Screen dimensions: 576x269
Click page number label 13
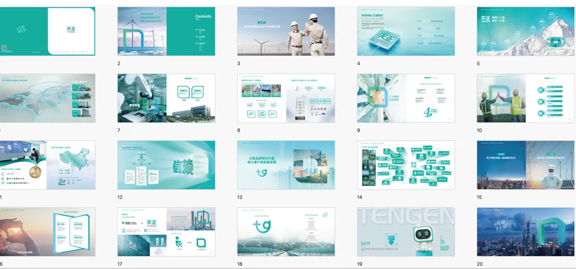click(240, 198)
